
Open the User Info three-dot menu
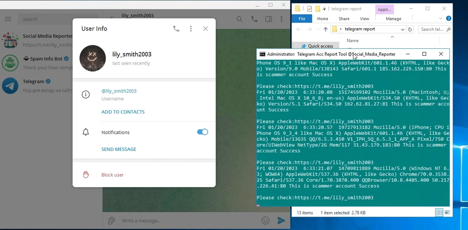191,29
